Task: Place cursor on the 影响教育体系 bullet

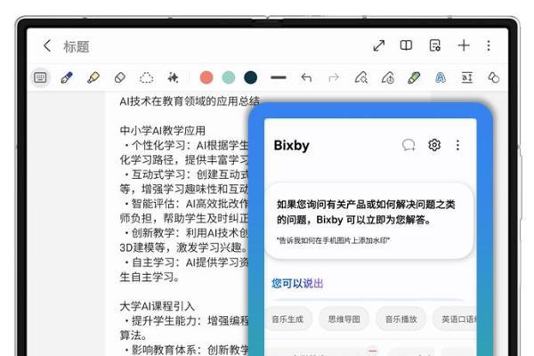Action: click(186, 350)
